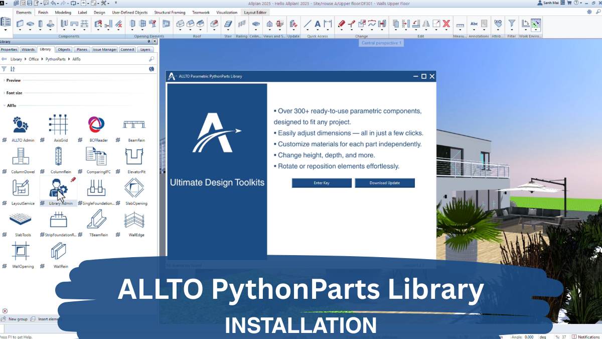This screenshot has height=339, width=602.
Task: Pin the Library panel
Action: 148,42
